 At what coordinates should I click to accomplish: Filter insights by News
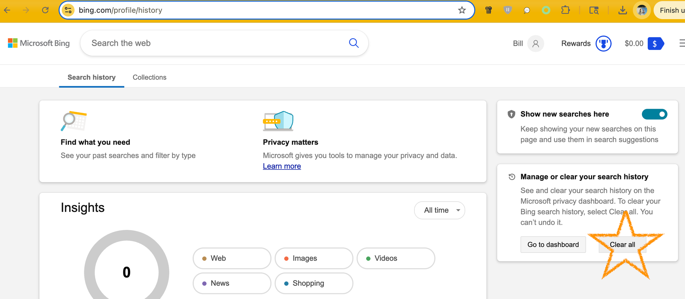pyautogui.click(x=232, y=283)
